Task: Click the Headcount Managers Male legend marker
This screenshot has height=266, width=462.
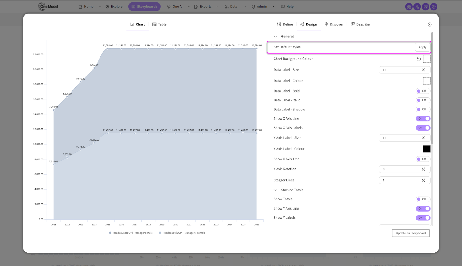Action: pyautogui.click(x=110, y=233)
